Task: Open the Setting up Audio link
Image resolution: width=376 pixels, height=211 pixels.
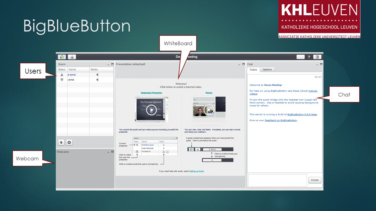Action: (197, 171)
